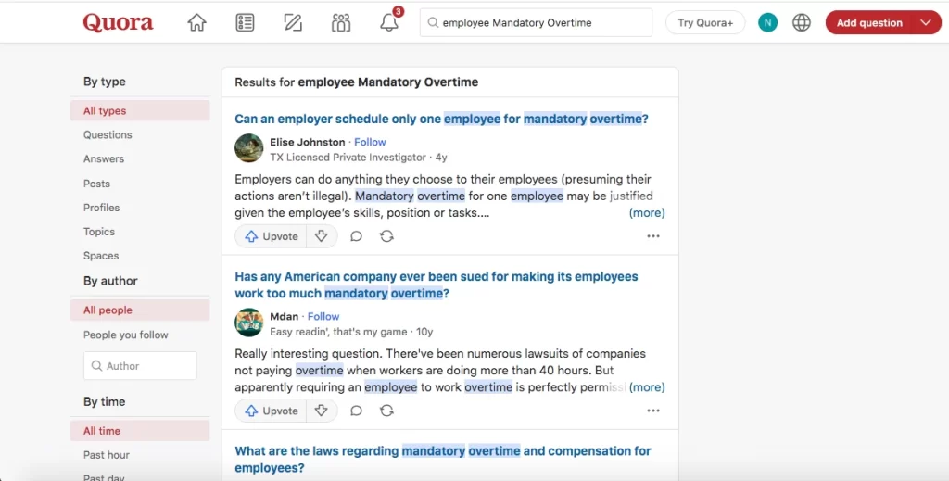
Task: Filter results by Spaces
Action: click(x=101, y=256)
